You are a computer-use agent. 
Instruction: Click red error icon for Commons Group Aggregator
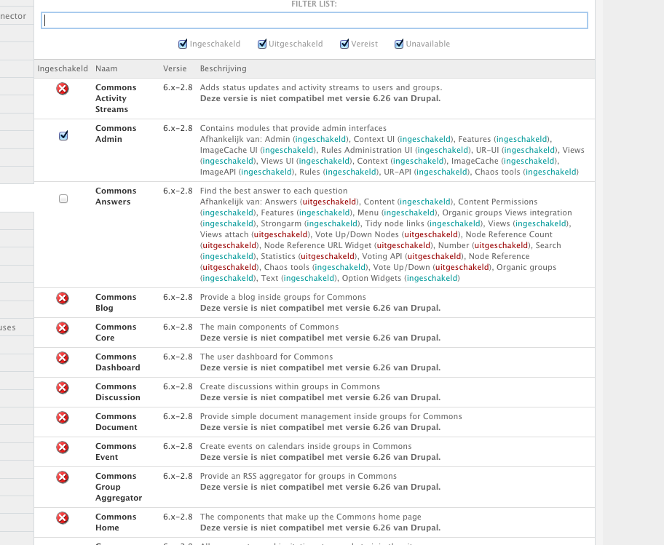point(63,477)
